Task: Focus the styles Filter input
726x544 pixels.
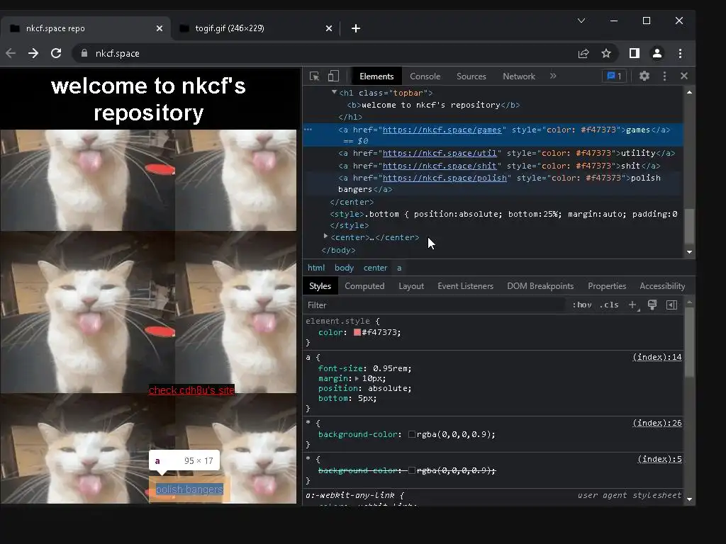Action: pos(435,305)
